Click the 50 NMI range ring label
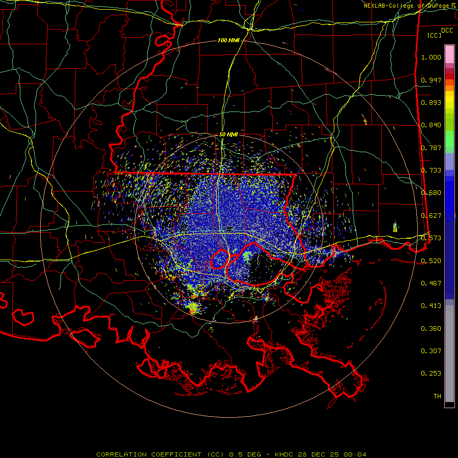458x458 pixels. [228, 135]
